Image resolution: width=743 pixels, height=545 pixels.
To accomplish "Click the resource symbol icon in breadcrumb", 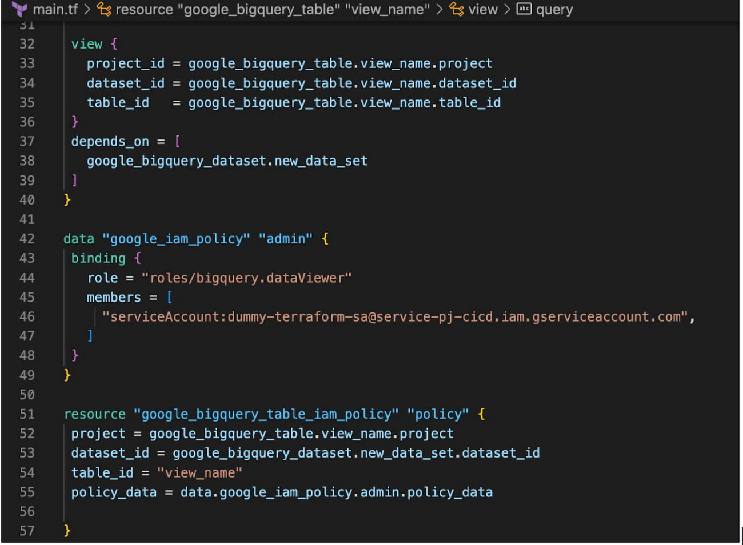I will (104, 9).
